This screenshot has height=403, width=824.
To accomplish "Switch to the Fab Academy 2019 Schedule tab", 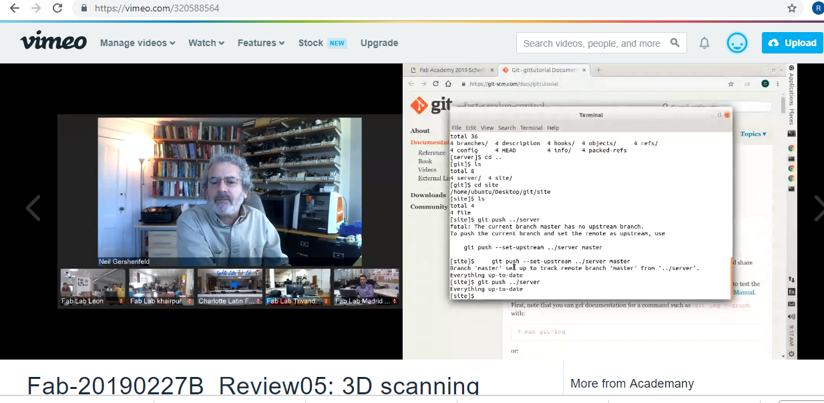I will 452,70.
